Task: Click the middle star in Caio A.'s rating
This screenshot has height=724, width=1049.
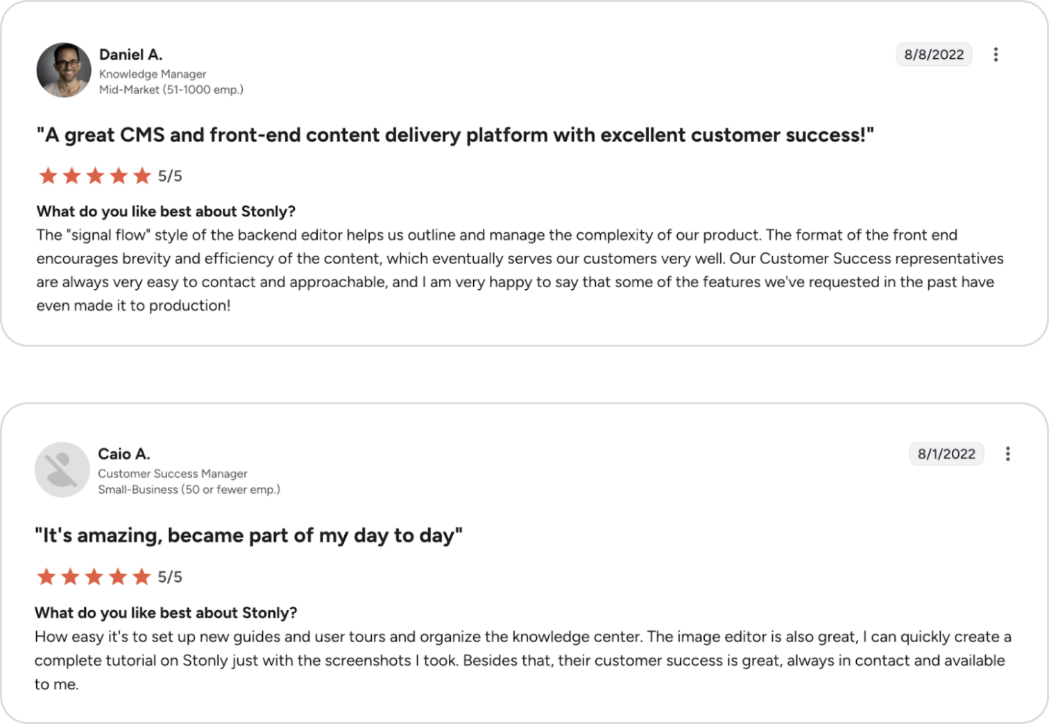Action: point(94,576)
